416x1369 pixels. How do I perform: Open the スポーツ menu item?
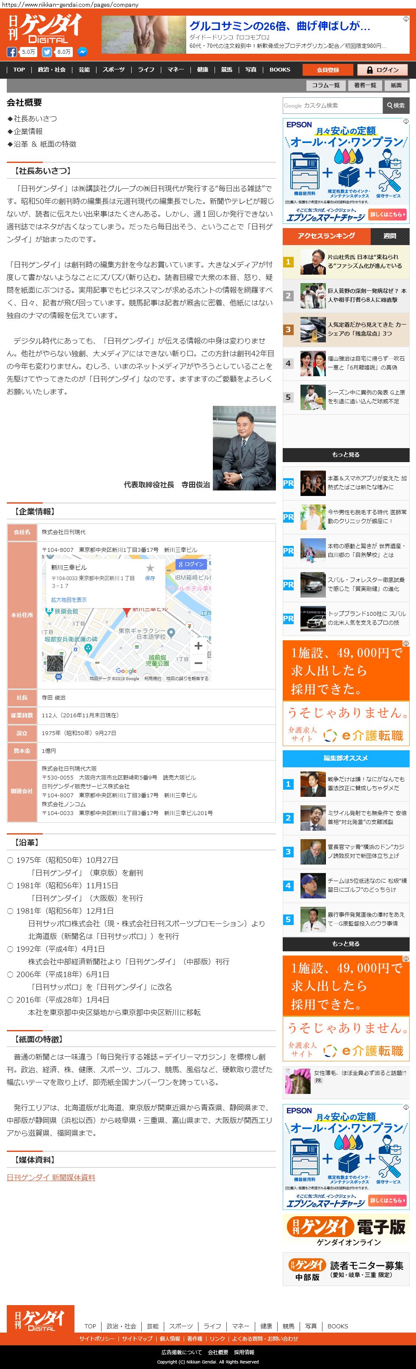(114, 70)
